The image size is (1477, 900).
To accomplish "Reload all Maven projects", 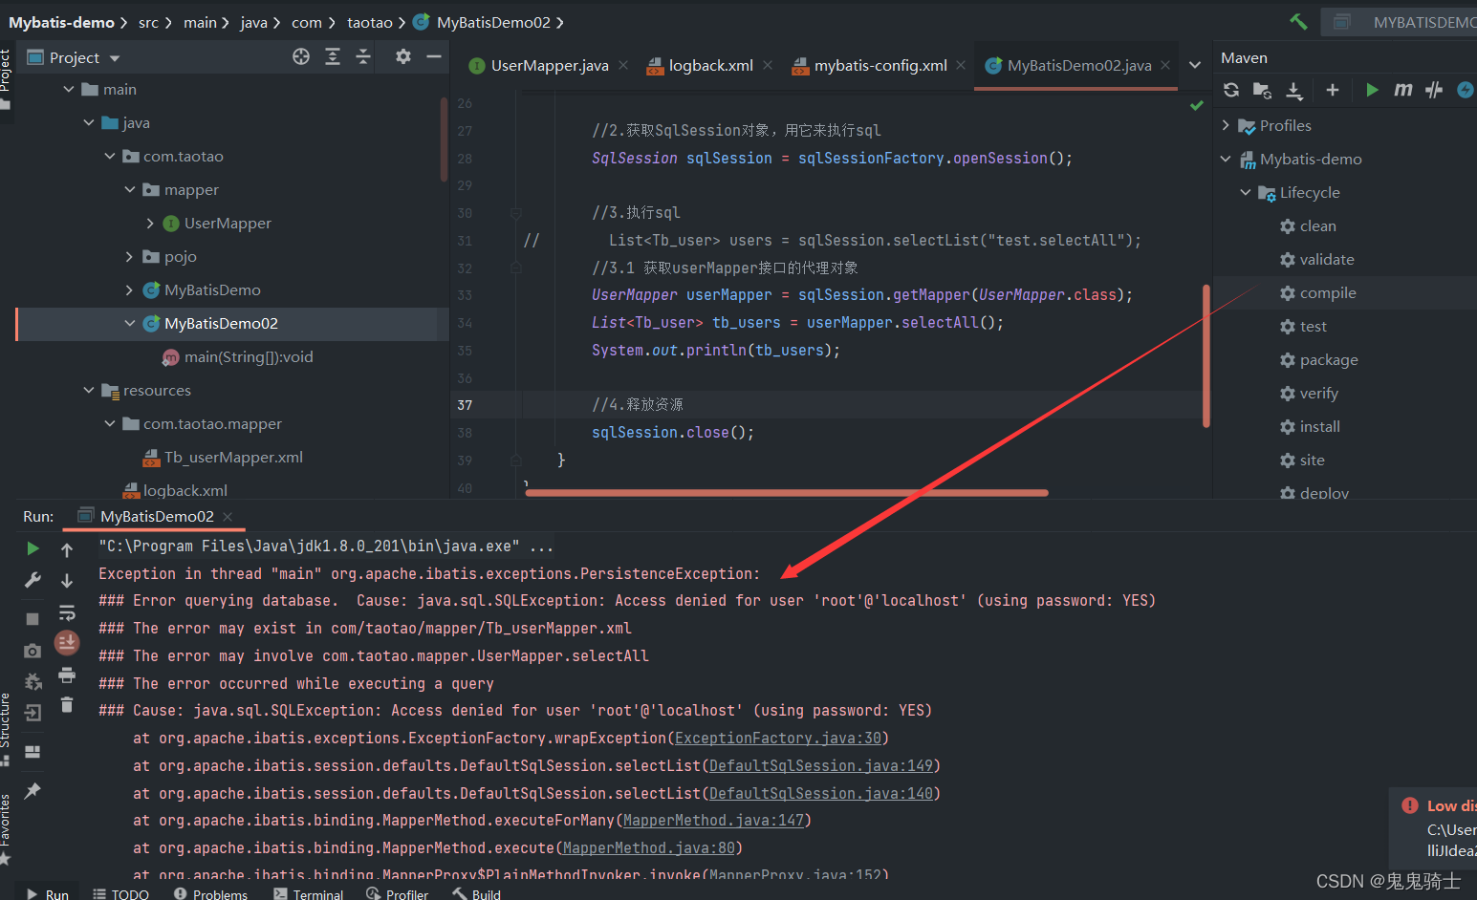I will click(x=1231, y=90).
